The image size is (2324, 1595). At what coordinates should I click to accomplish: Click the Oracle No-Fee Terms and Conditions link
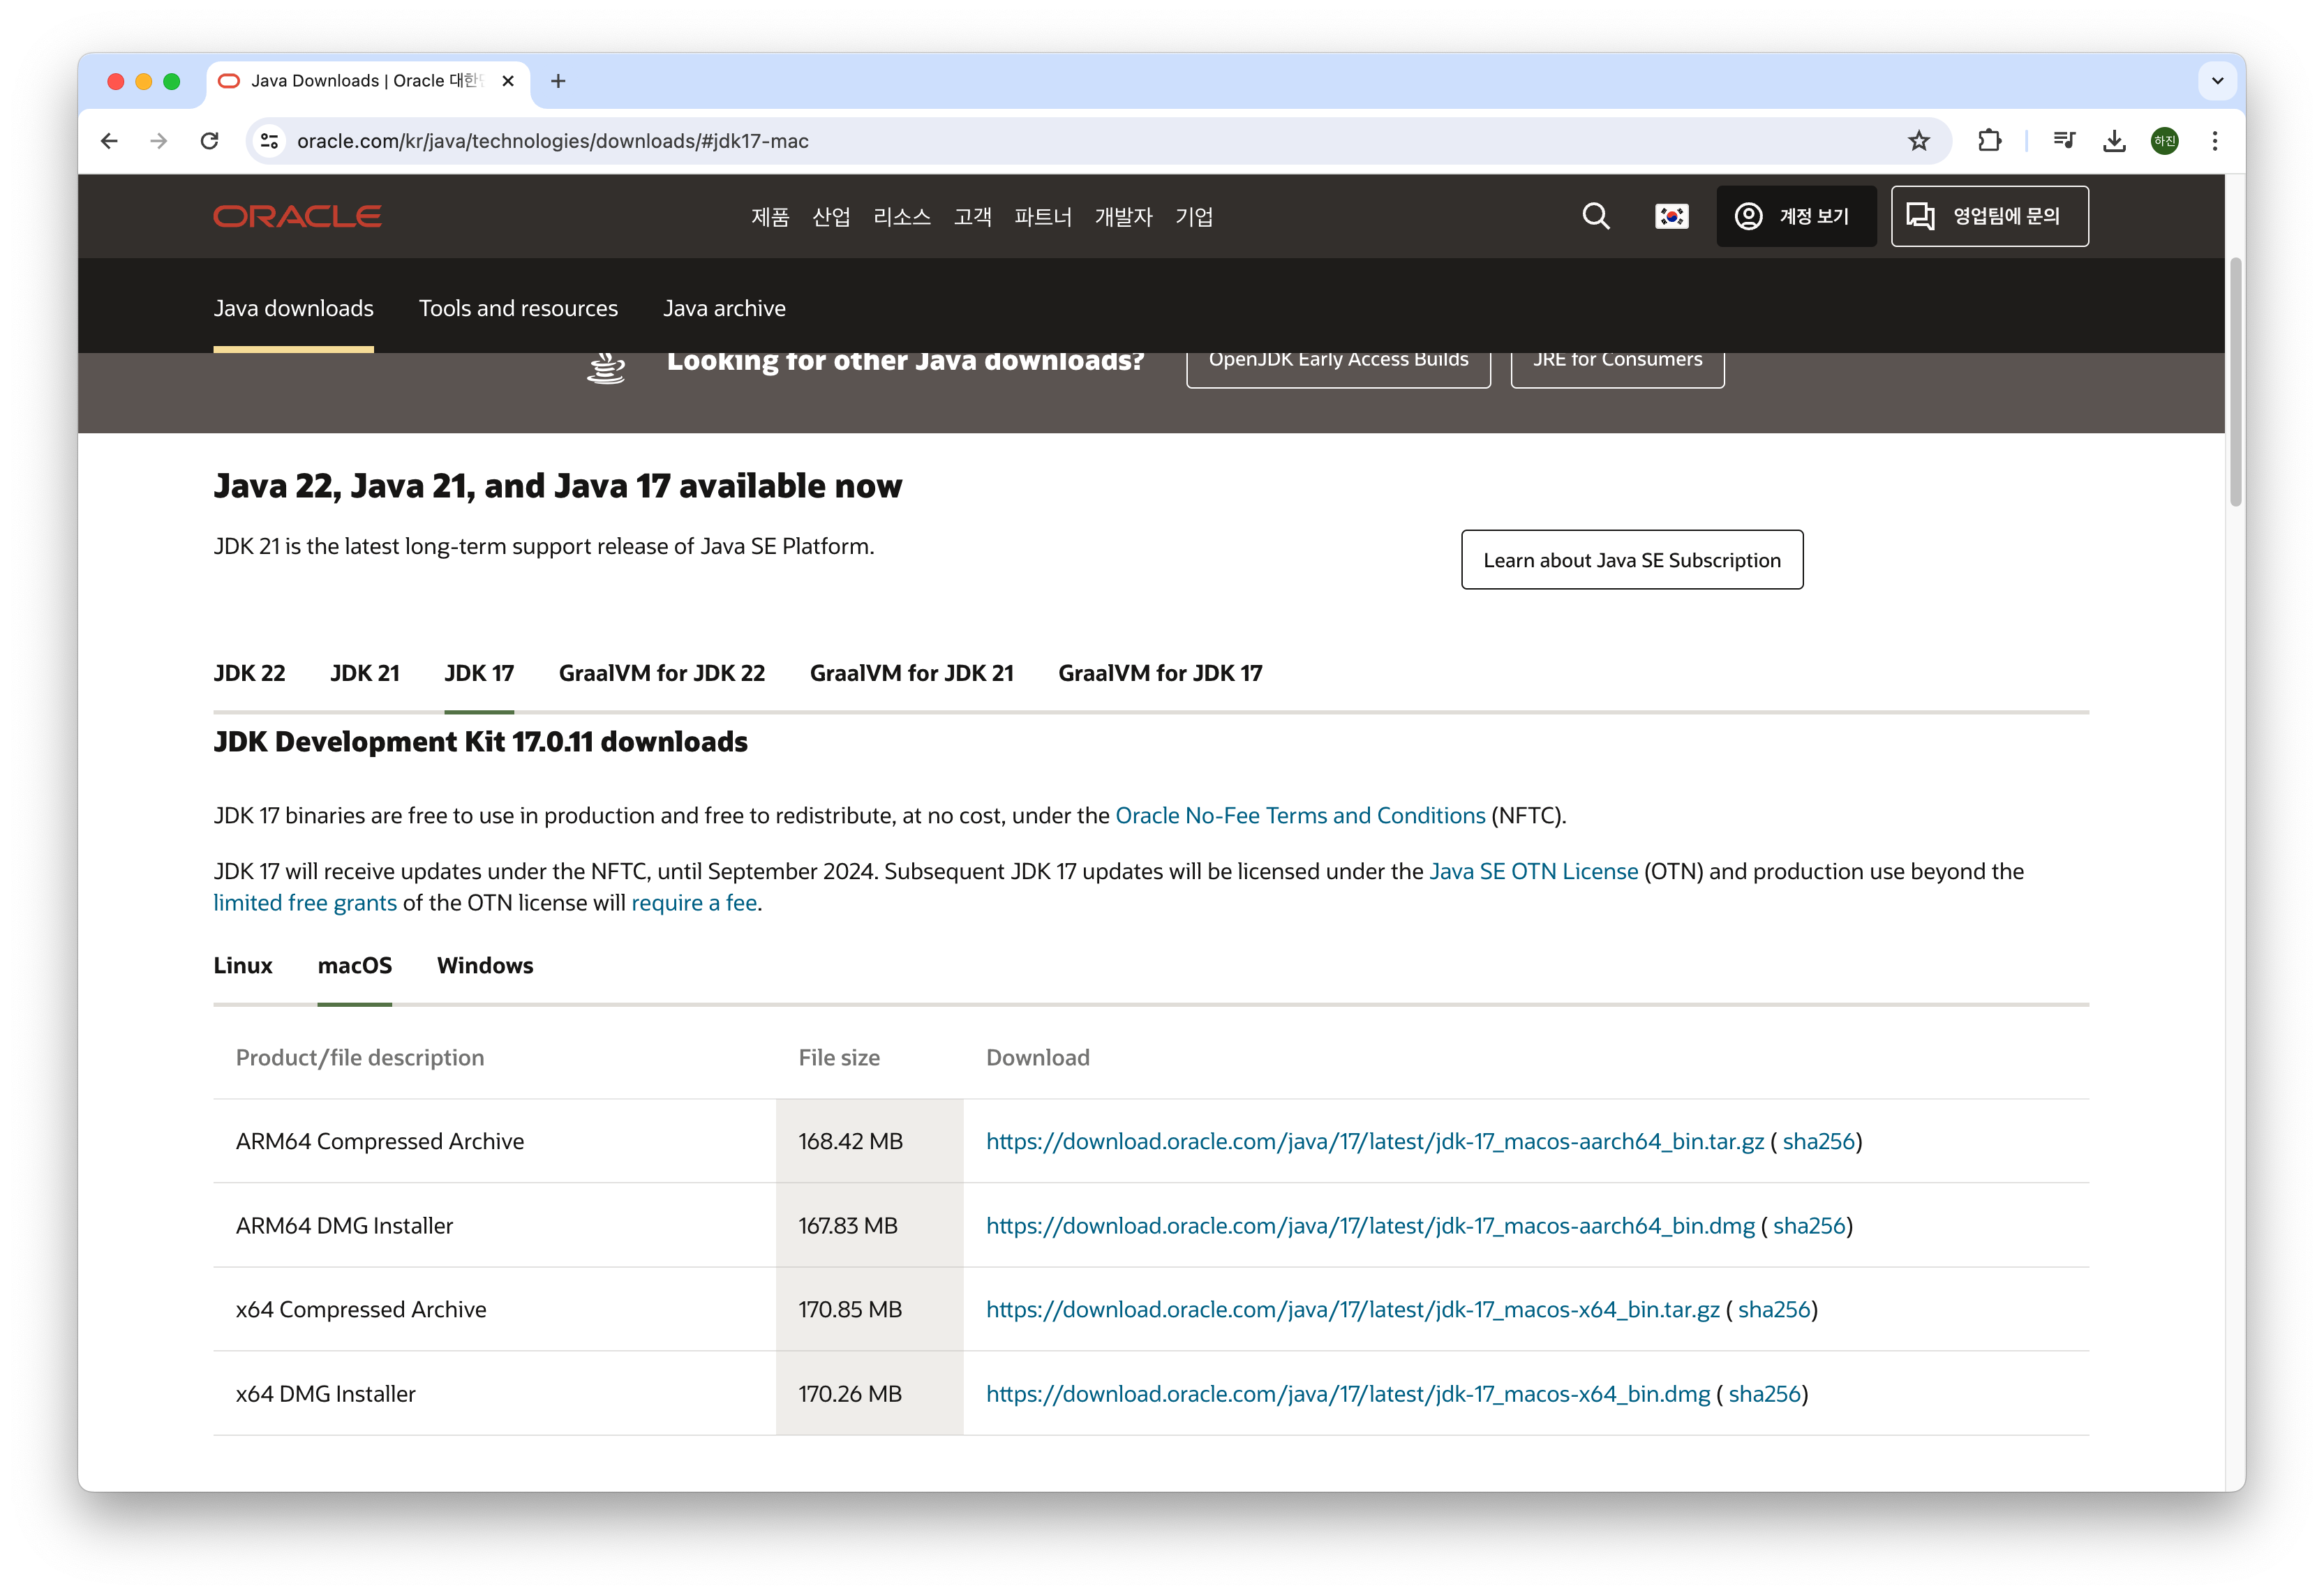[1299, 816]
